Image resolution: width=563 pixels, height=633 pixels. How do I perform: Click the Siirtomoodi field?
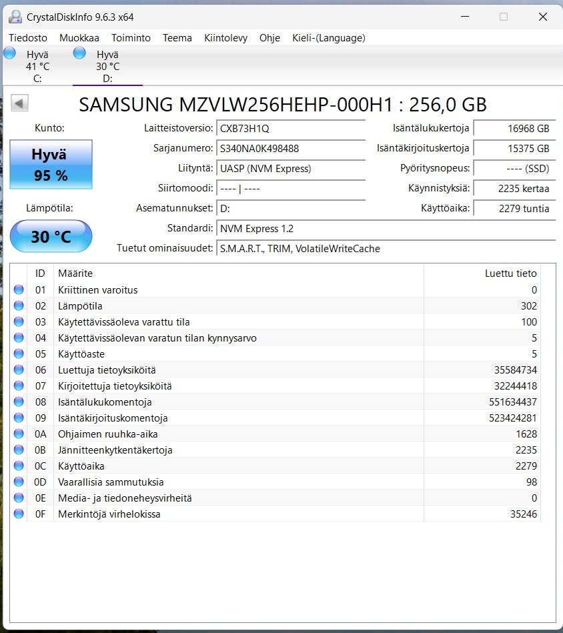[x=291, y=189]
